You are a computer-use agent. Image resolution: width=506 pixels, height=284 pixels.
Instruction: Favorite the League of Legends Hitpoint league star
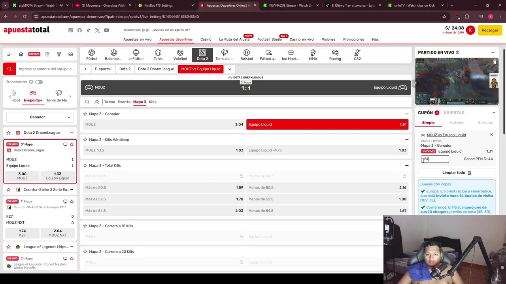pos(9,247)
